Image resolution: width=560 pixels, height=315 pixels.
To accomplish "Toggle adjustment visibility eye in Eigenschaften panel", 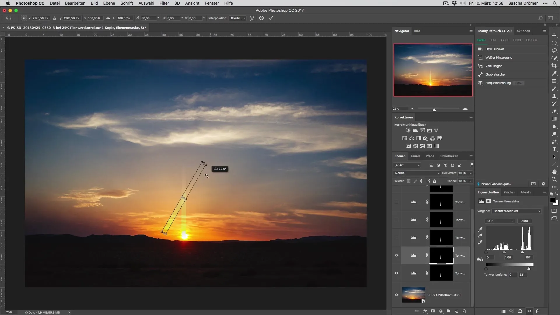I will 529,311.
